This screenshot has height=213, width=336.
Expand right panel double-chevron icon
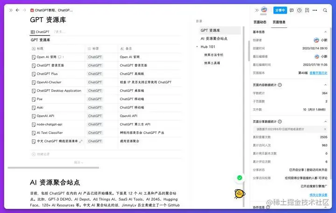coord(257,10)
